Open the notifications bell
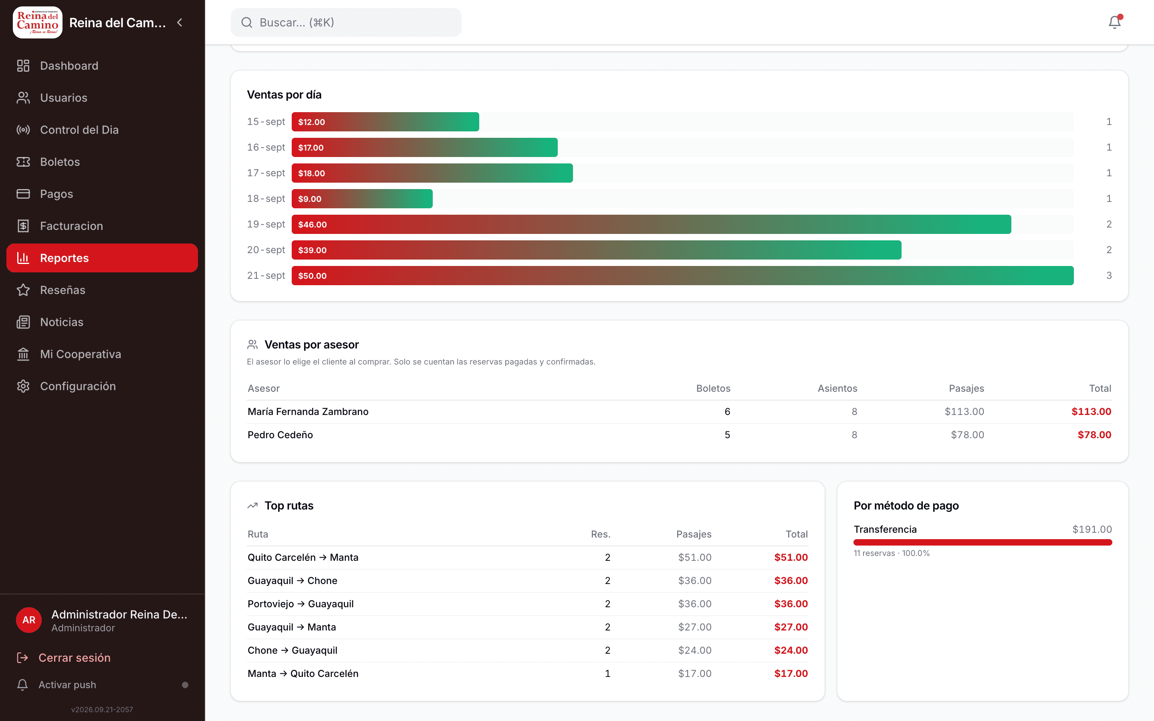The height and width of the screenshot is (721, 1154). point(1114,22)
